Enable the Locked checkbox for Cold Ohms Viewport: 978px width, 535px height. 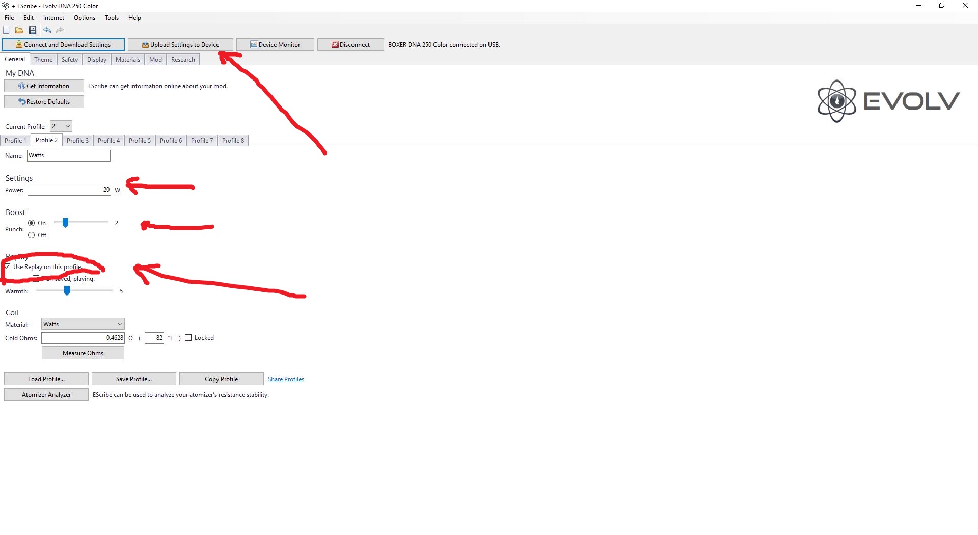(188, 338)
